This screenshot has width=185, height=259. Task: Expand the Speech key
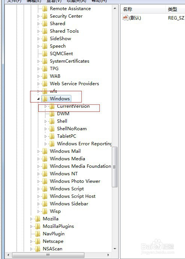click(39, 46)
